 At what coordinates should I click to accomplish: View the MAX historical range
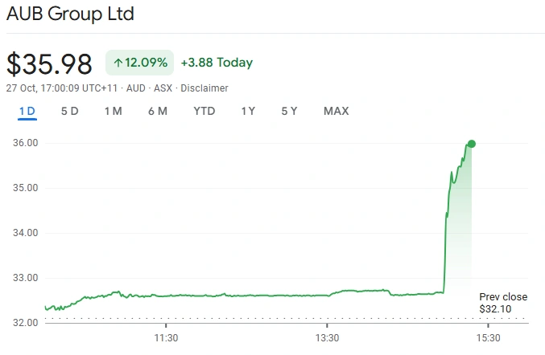[x=336, y=111]
